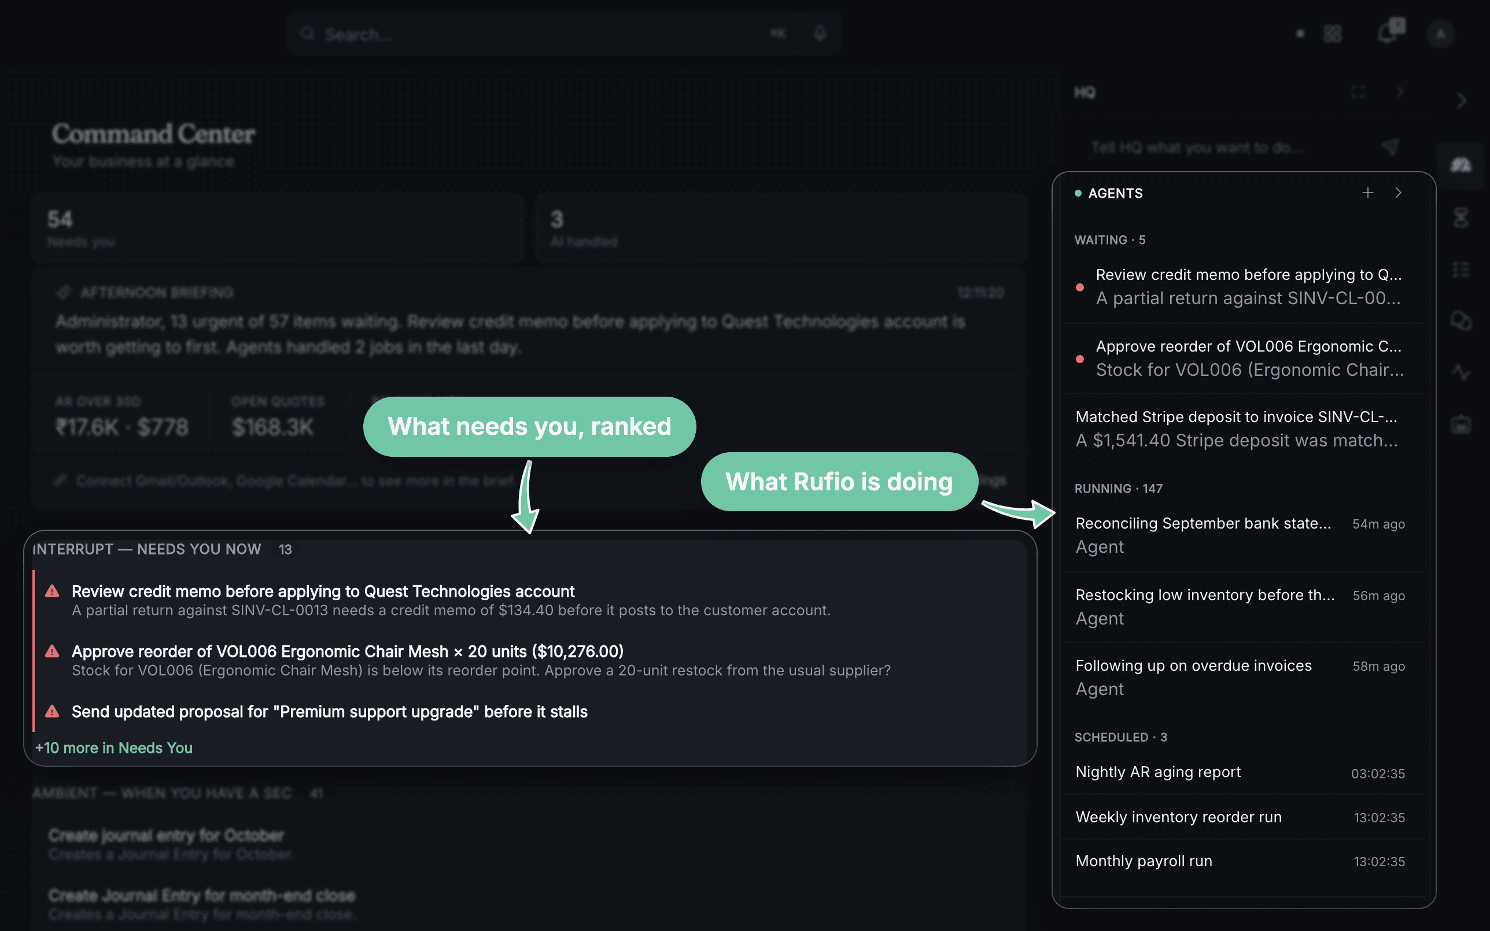Open scheduled 'Monthly payroll run'
This screenshot has height=931, width=1490.
pos(1242,861)
